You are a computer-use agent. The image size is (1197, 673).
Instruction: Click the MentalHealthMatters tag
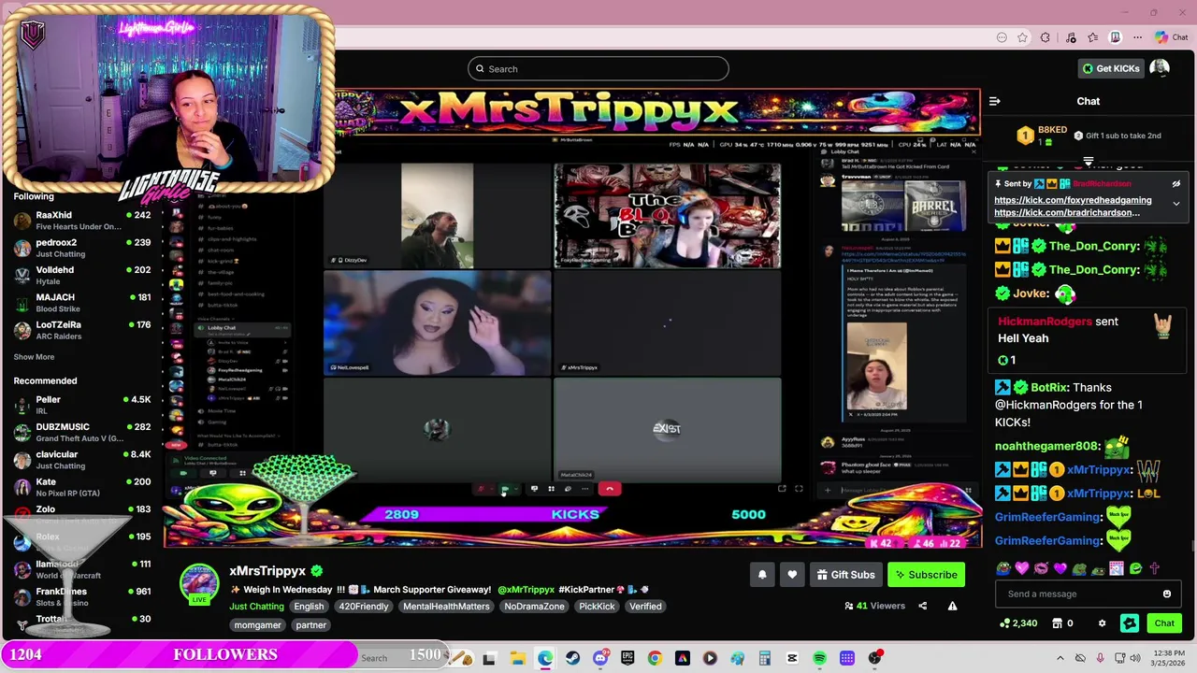click(x=446, y=607)
